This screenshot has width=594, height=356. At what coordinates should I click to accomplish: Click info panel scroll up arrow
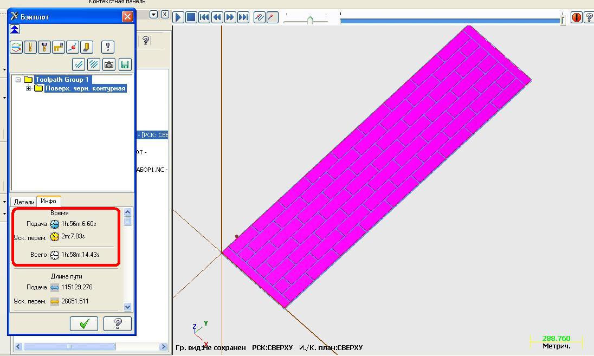click(x=128, y=212)
